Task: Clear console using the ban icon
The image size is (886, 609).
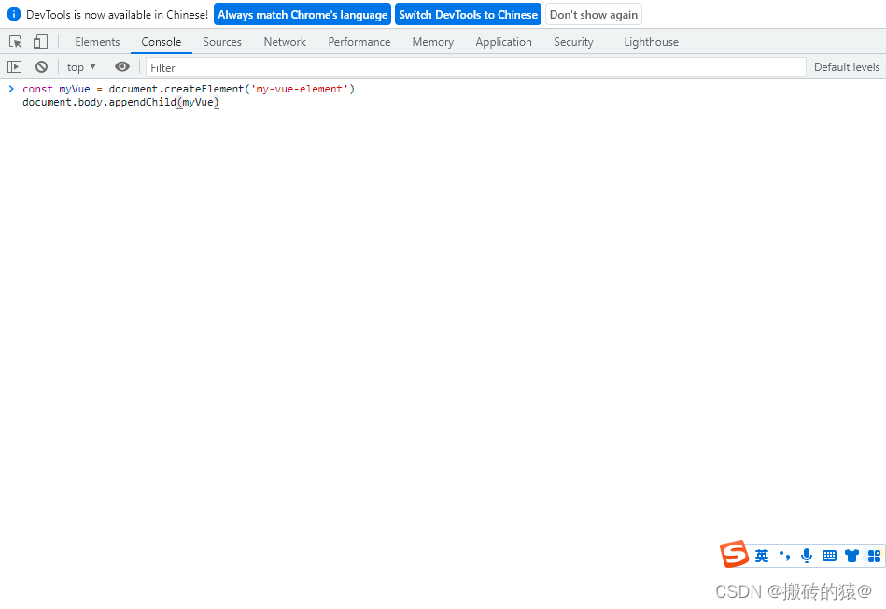Action: tap(41, 66)
